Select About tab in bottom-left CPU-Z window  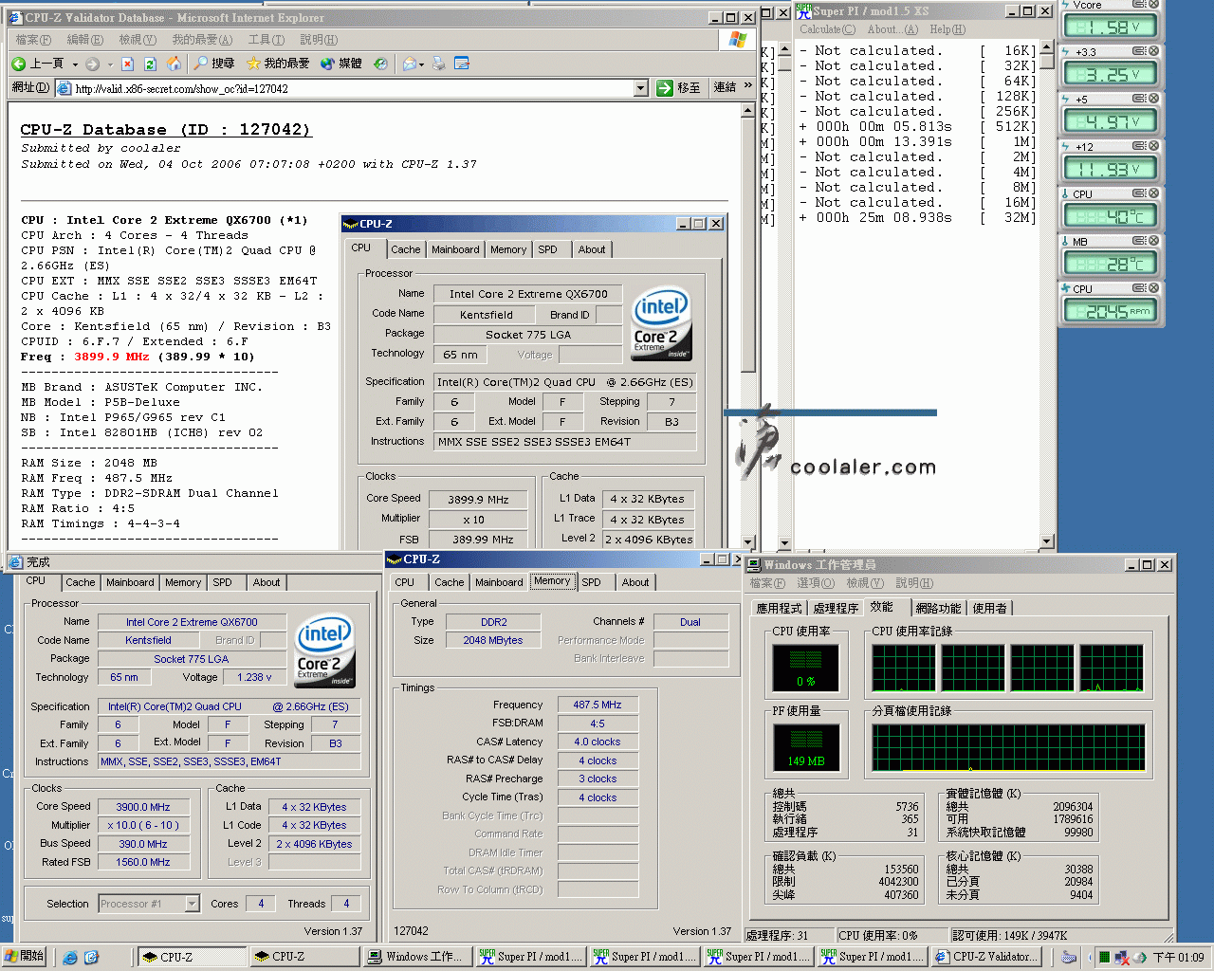click(267, 582)
